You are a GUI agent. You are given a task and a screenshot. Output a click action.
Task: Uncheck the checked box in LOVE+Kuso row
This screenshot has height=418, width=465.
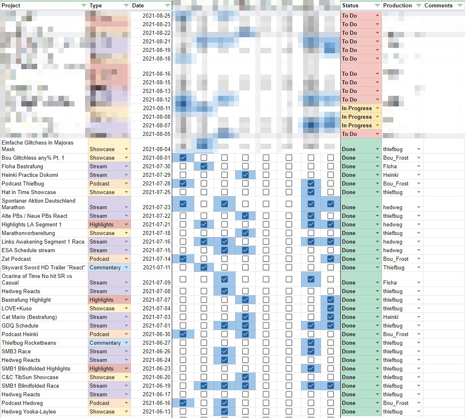tap(331, 308)
